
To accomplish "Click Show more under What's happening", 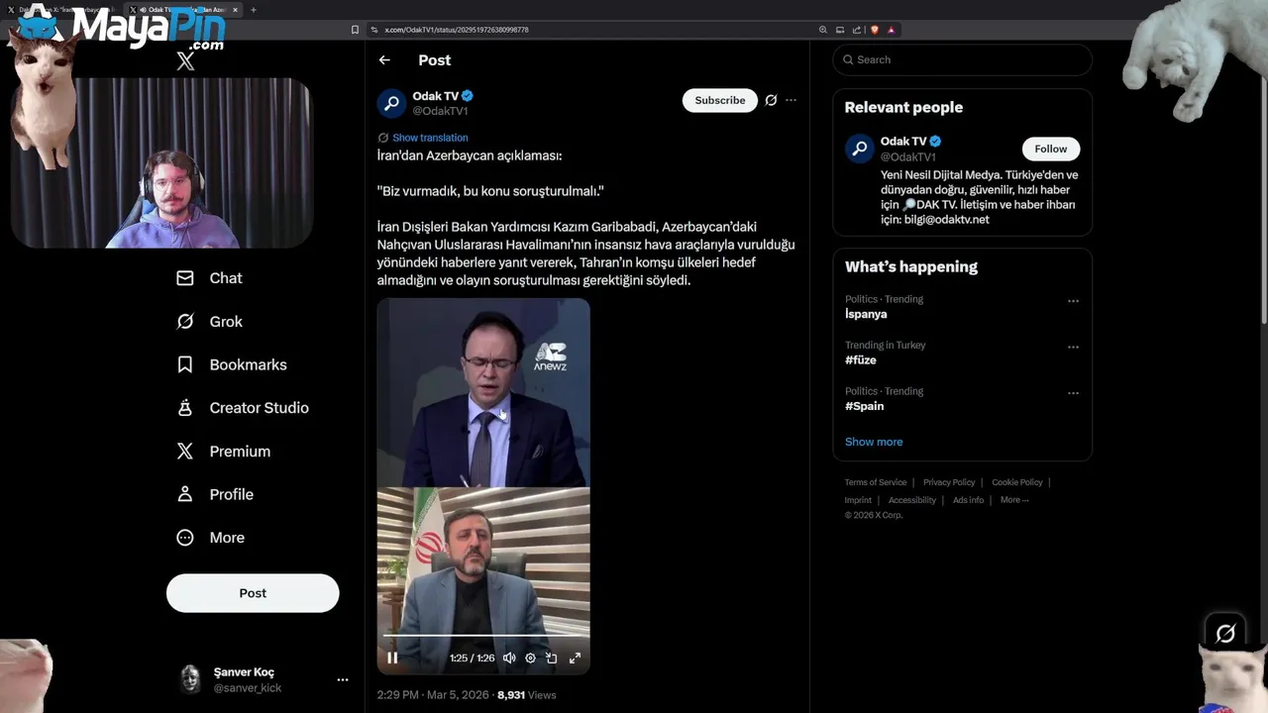I will pos(874,442).
